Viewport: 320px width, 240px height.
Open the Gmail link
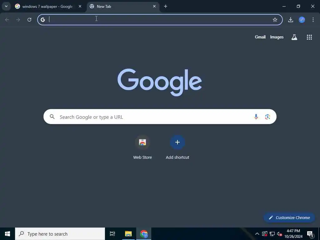[x=260, y=37]
